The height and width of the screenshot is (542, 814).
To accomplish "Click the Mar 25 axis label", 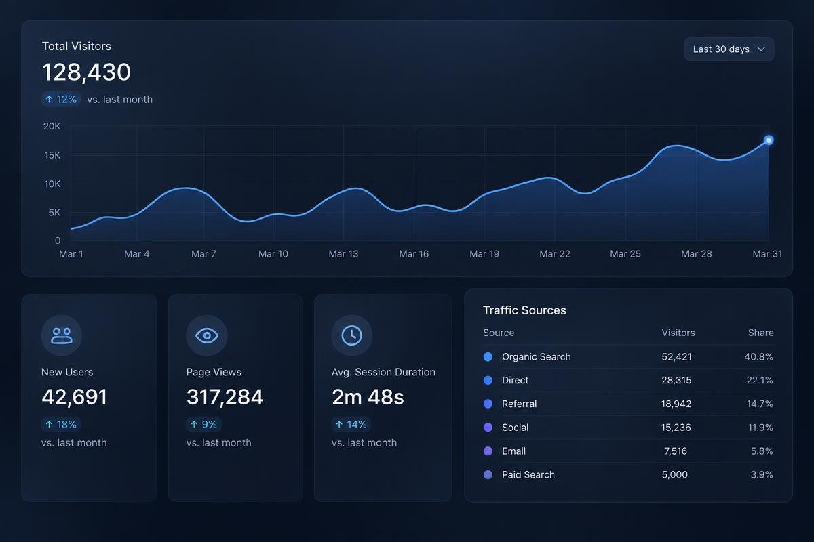I will tap(625, 254).
